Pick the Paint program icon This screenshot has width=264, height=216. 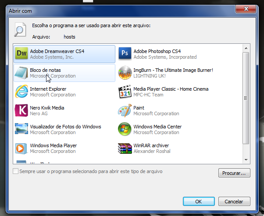pos(125,110)
